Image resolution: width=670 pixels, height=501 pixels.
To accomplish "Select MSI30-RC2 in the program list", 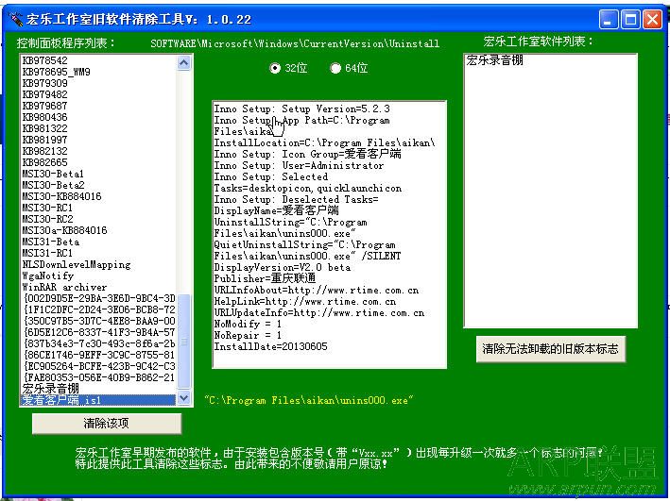I will [98, 219].
